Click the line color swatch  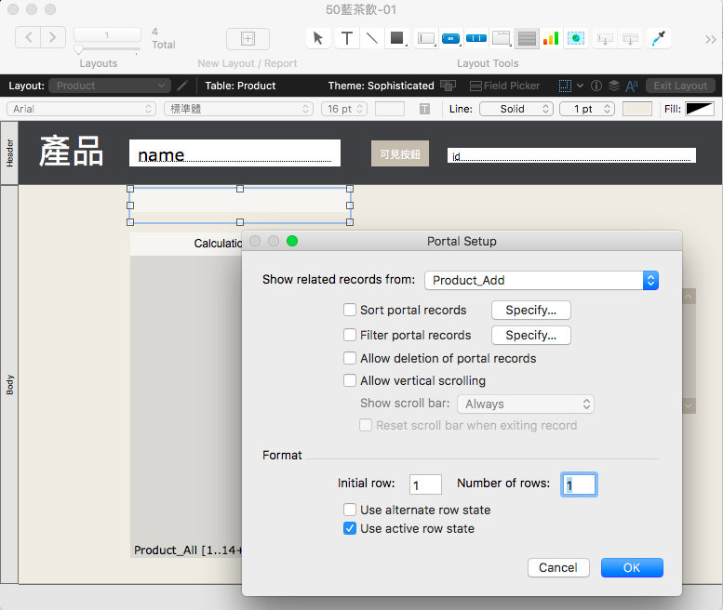(636, 109)
